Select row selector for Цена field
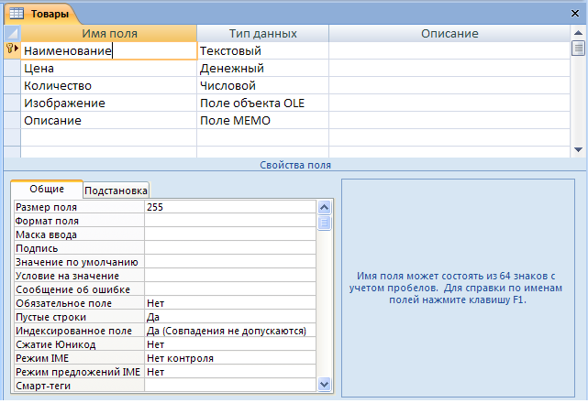 tap(12, 68)
